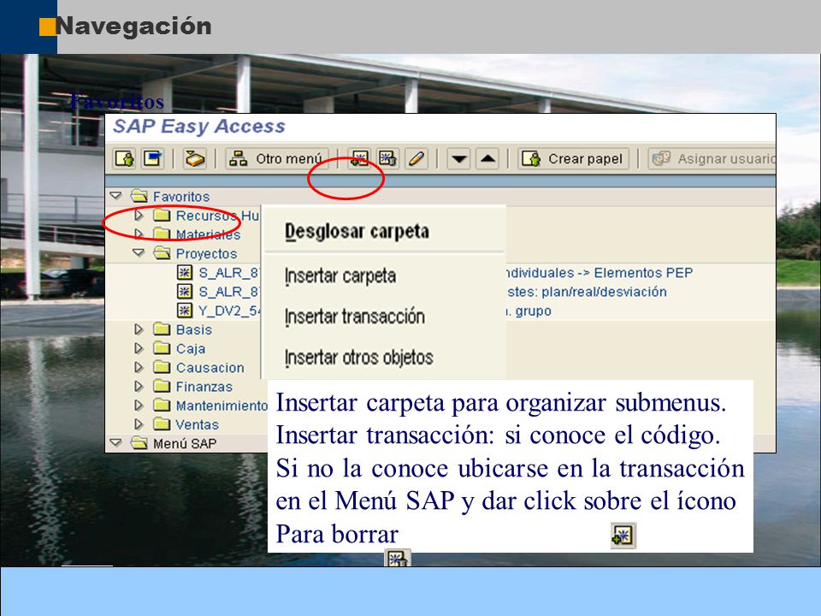Click delete favorites toolbar icon
Image resolution: width=821 pixels, height=616 pixels.
(387, 158)
